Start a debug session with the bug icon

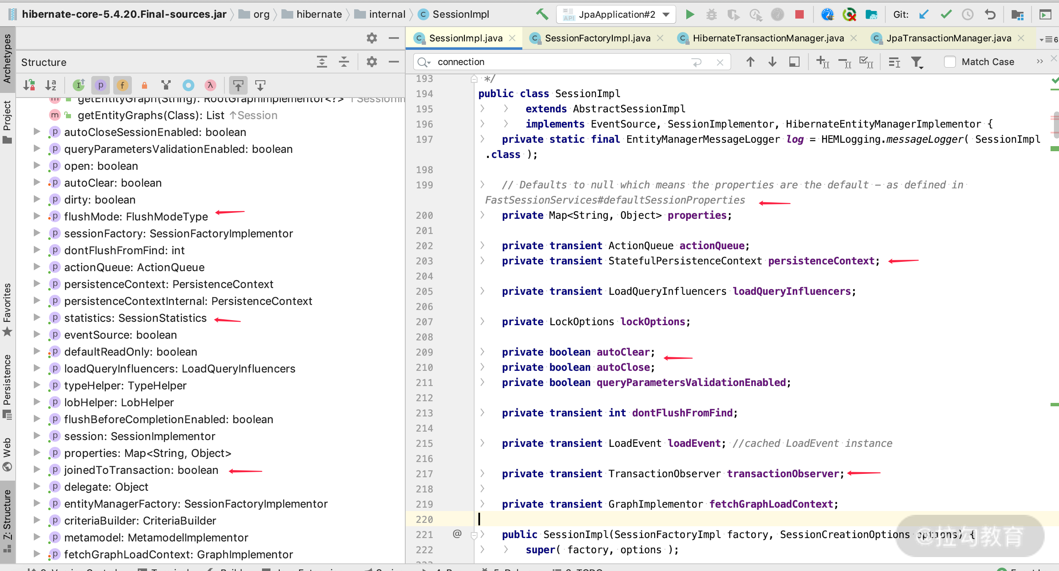(x=712, y=14)
